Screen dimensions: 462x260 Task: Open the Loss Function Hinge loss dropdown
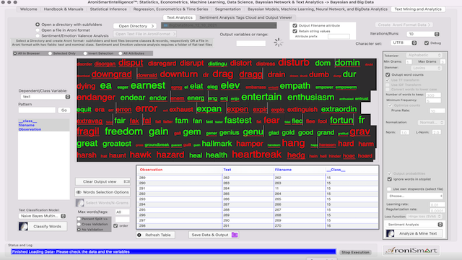pos(425,217)
